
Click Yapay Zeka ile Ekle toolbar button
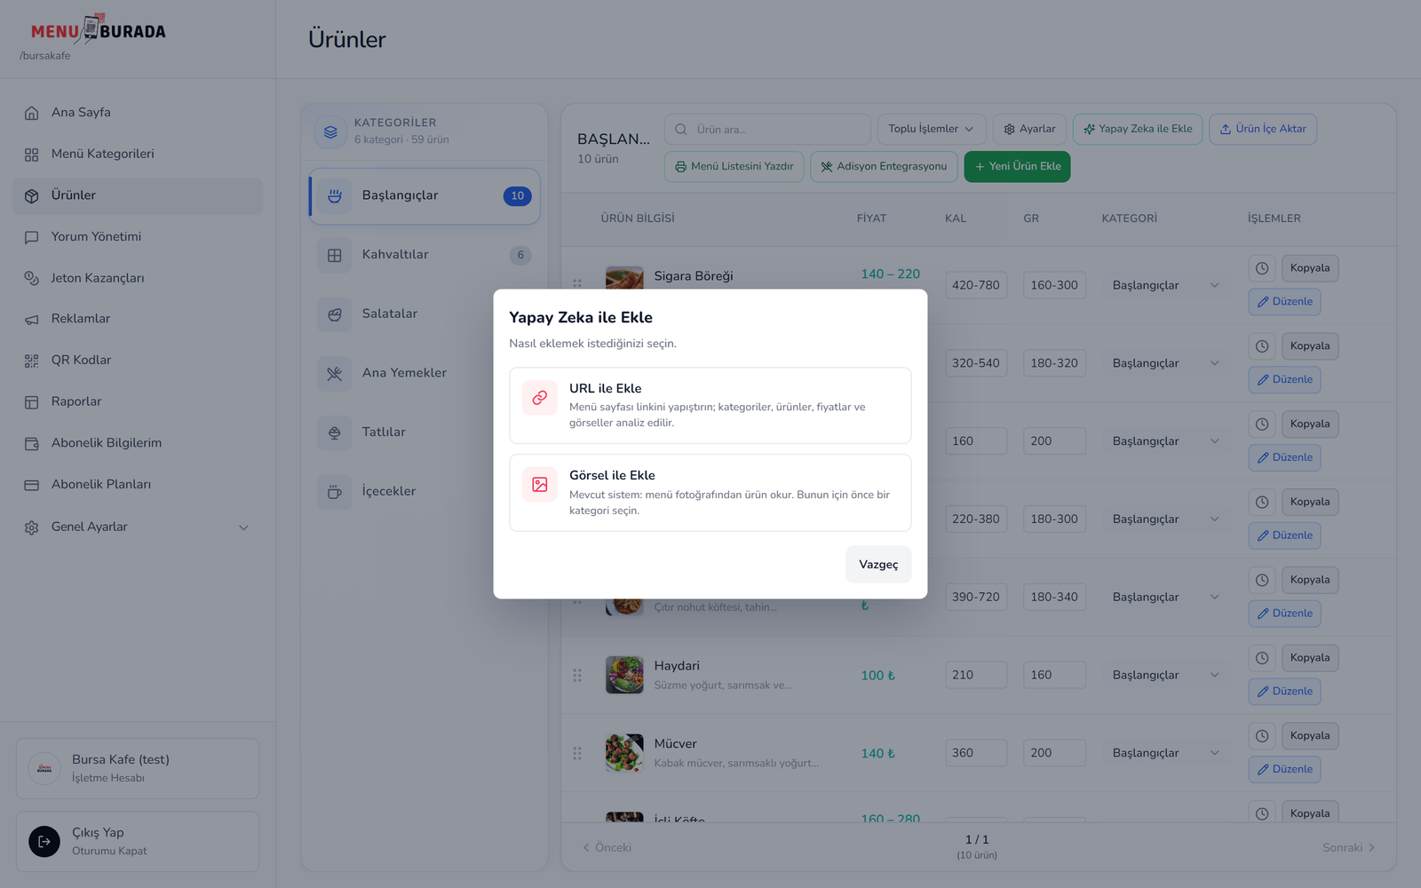click(1138, 130)
